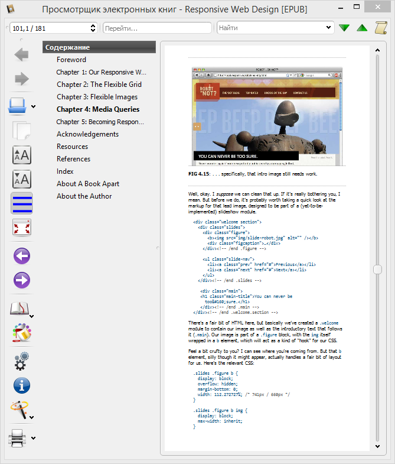The width and height of the screenshot is (395, 464).
Task: Expand the open ebook dropdown arrow
Action: coord(34,107)
